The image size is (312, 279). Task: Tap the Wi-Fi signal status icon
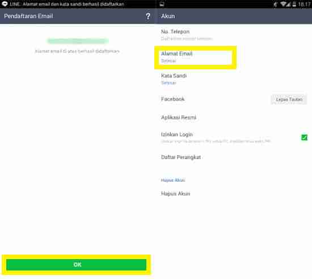[x=283, y=4]
